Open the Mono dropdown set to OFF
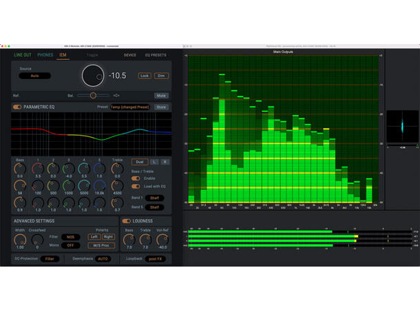Screen dimensions: 420x310 coord(70,245)
